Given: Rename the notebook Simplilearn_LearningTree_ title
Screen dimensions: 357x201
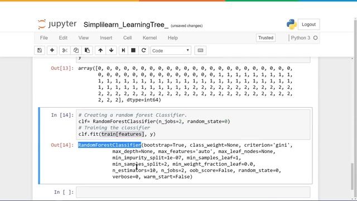Looking at the screenshot, I should coord(126,25).
